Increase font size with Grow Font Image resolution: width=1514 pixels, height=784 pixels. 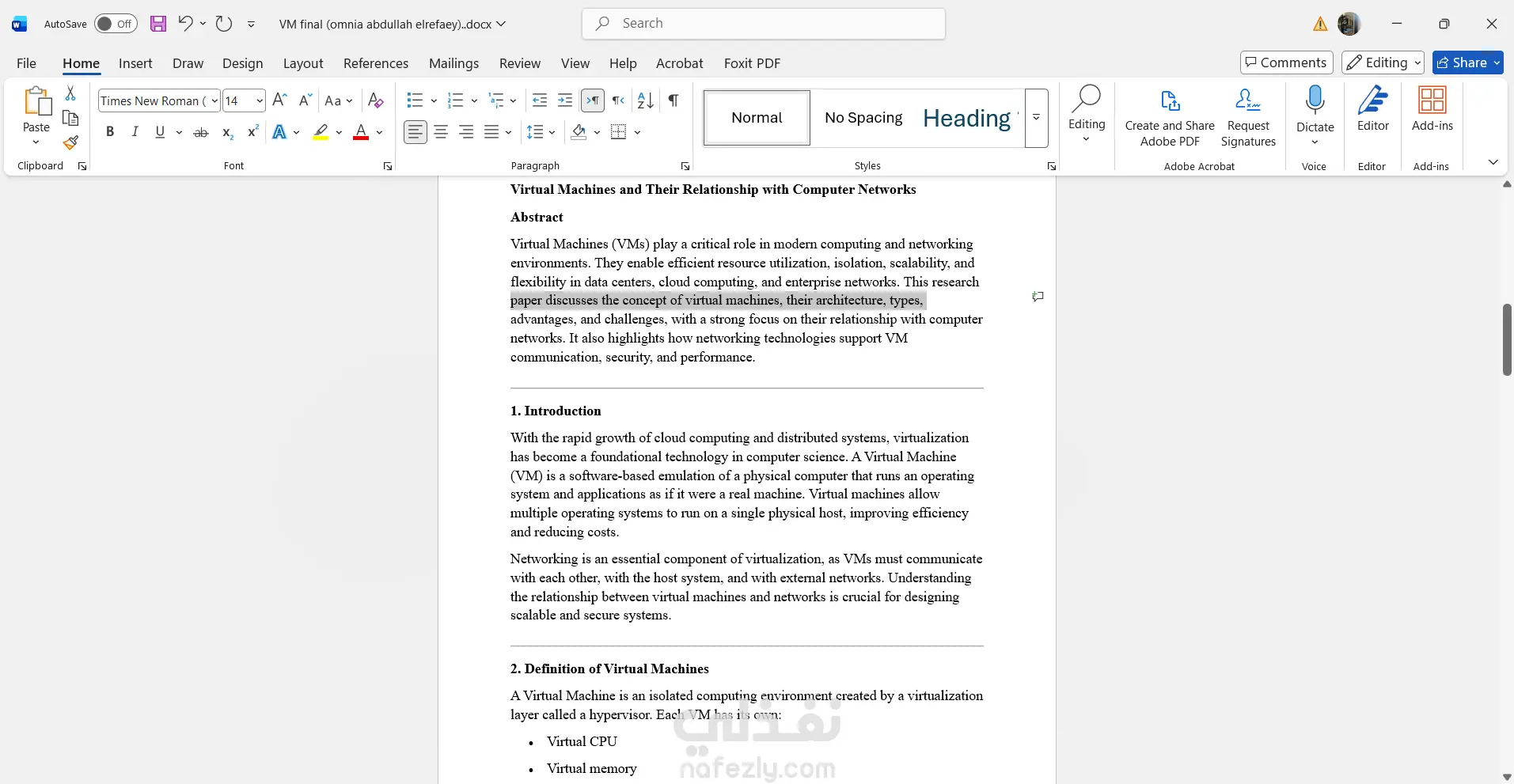pyautogui.click(x=279, y=100)
